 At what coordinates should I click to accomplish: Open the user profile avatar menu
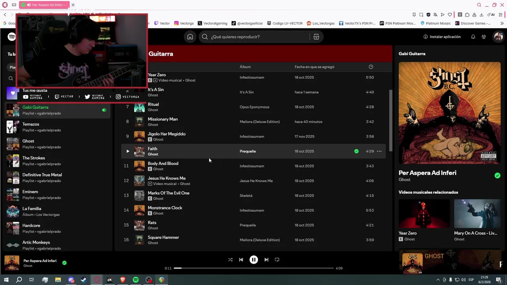[498, 37]
